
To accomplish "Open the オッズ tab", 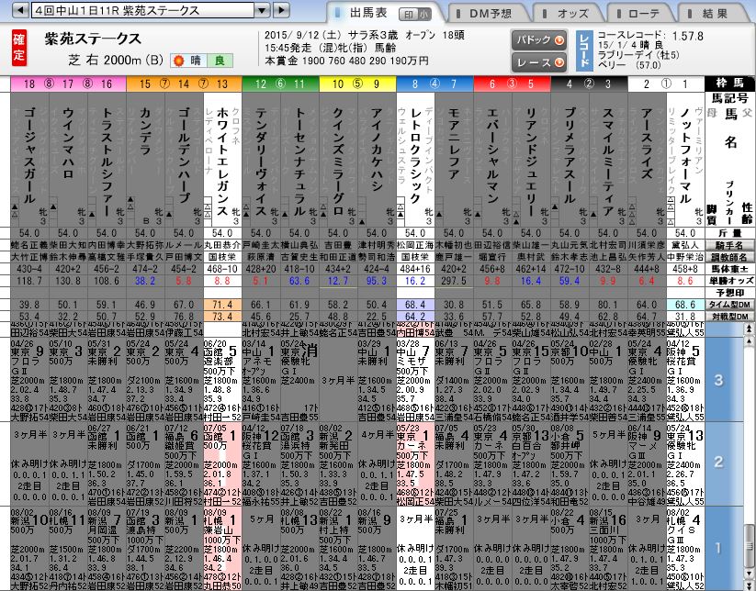I will [571, 14].
